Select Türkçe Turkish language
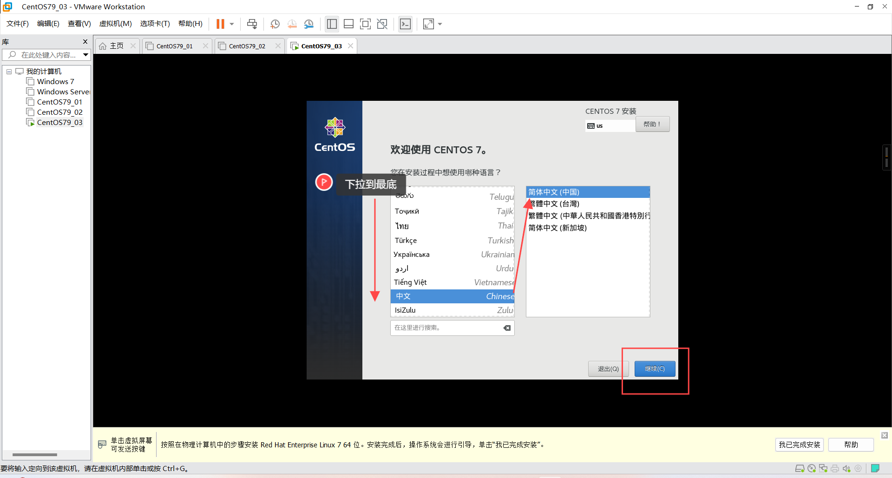 pos(453,240)
